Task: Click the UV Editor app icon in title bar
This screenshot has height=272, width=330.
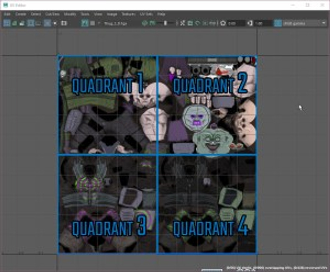Action: (6, 5)
